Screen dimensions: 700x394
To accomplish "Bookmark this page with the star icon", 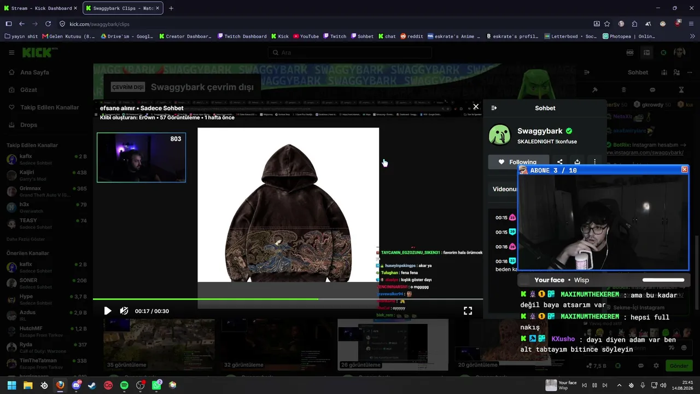I will coord(607,24).
